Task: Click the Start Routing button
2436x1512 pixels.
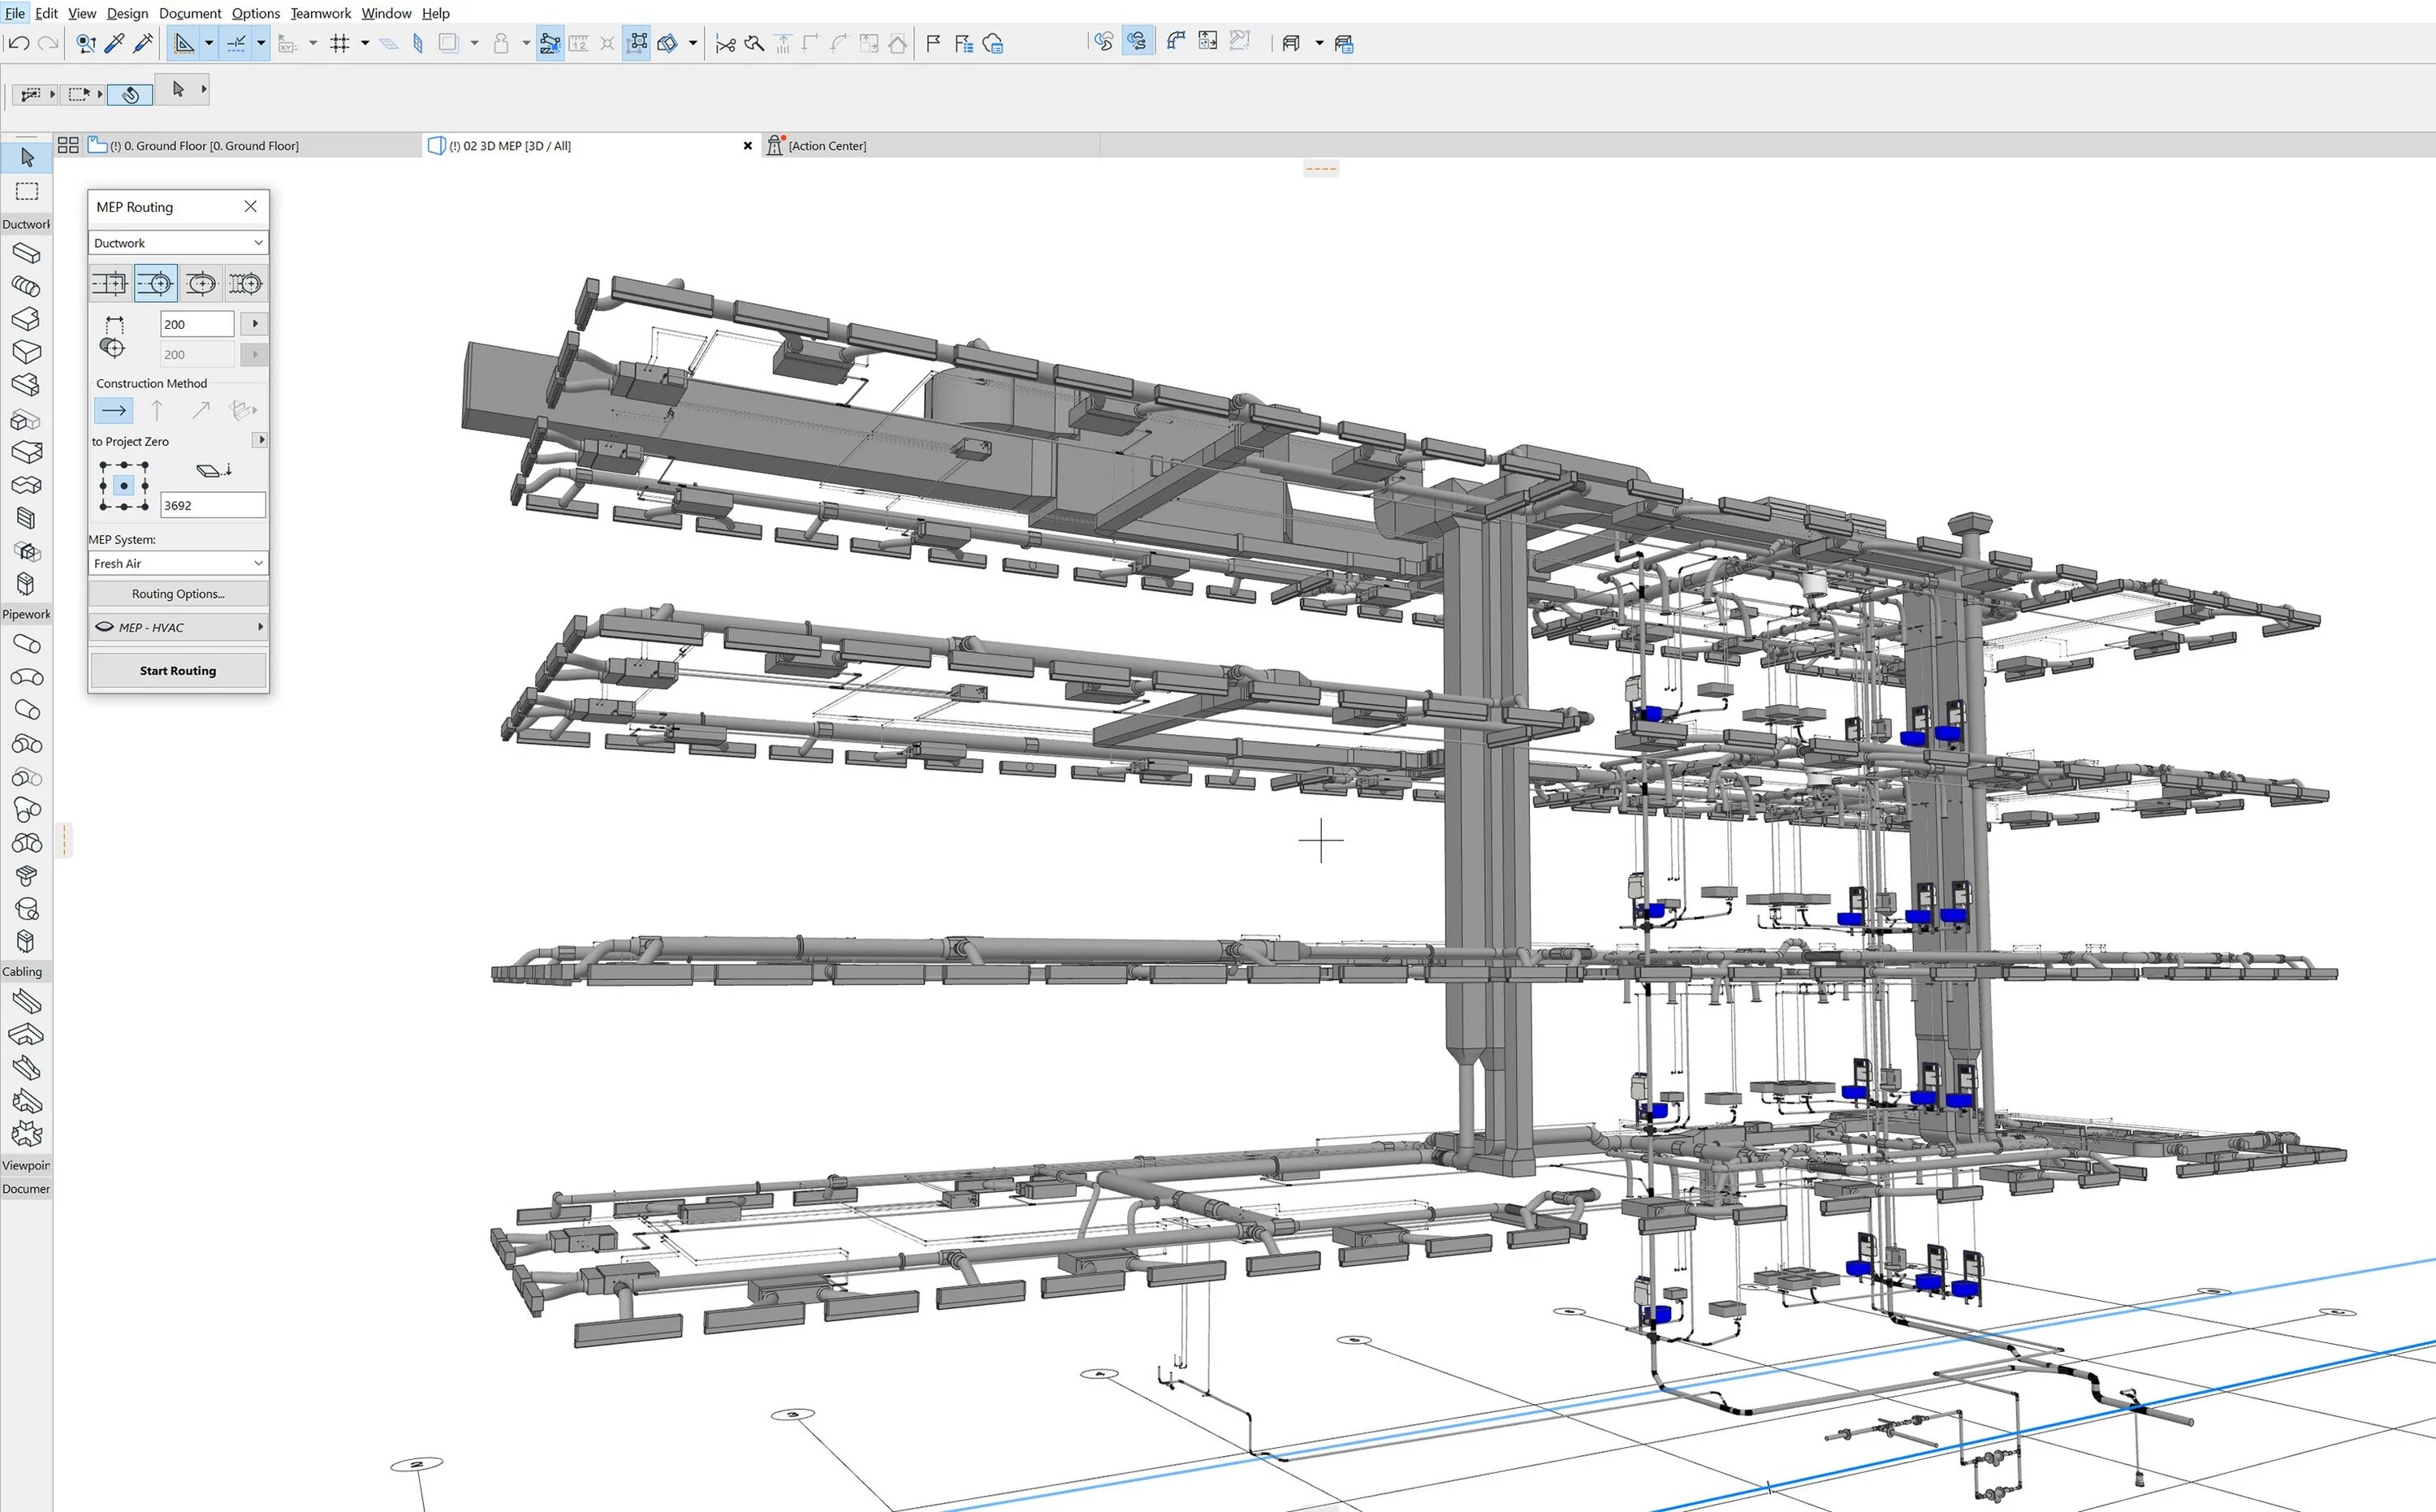Action: pyautogui.click(x=178, y=670)
